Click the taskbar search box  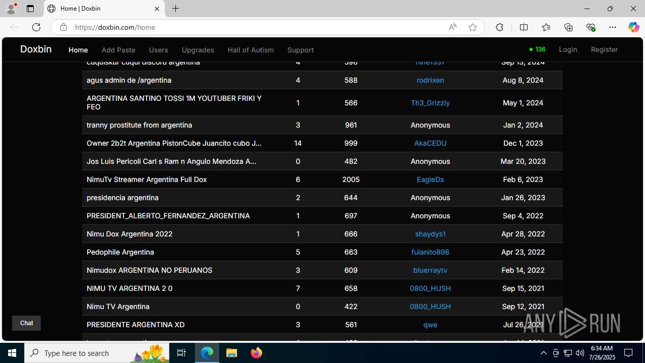pos(98,353)
